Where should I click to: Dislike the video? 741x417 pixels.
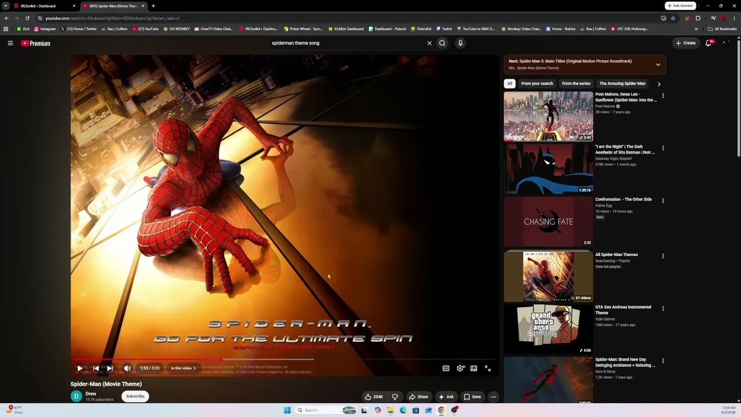pos(395,397)
